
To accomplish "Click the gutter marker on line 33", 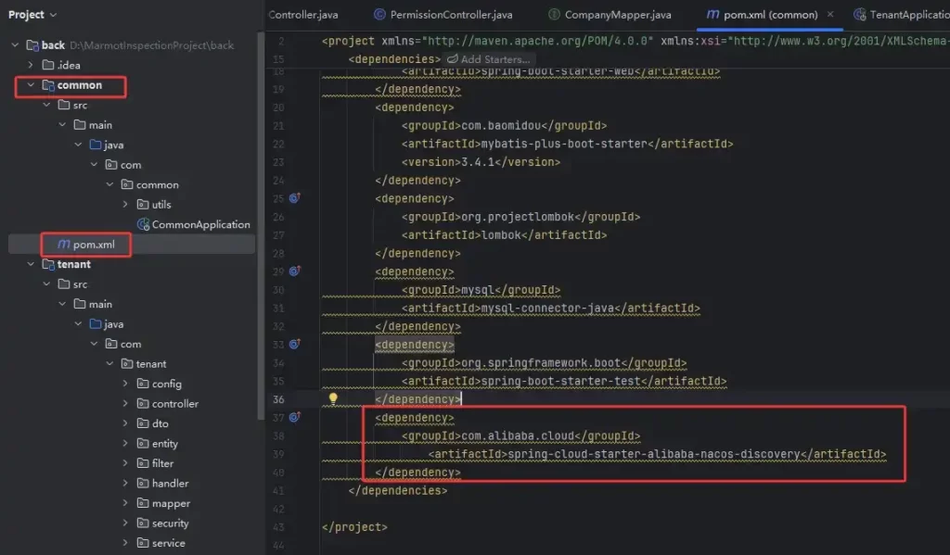I will pyautogui.click(x=294, y=345).
